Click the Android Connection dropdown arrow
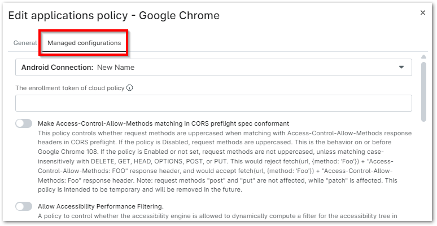This screenshot has height=226, width=437. coord(401,68)
